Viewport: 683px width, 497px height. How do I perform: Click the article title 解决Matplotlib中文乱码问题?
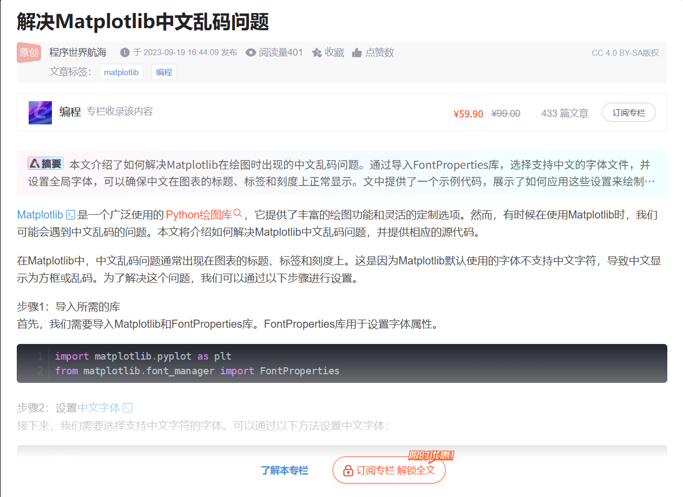pos(143,22)
